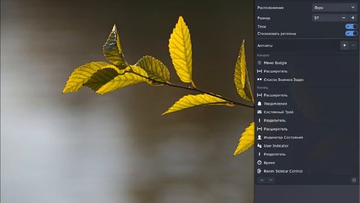Screen dimensions: 360x203
Task: Select the Индикатор Состояния applet icon
Action: [259, 137]
